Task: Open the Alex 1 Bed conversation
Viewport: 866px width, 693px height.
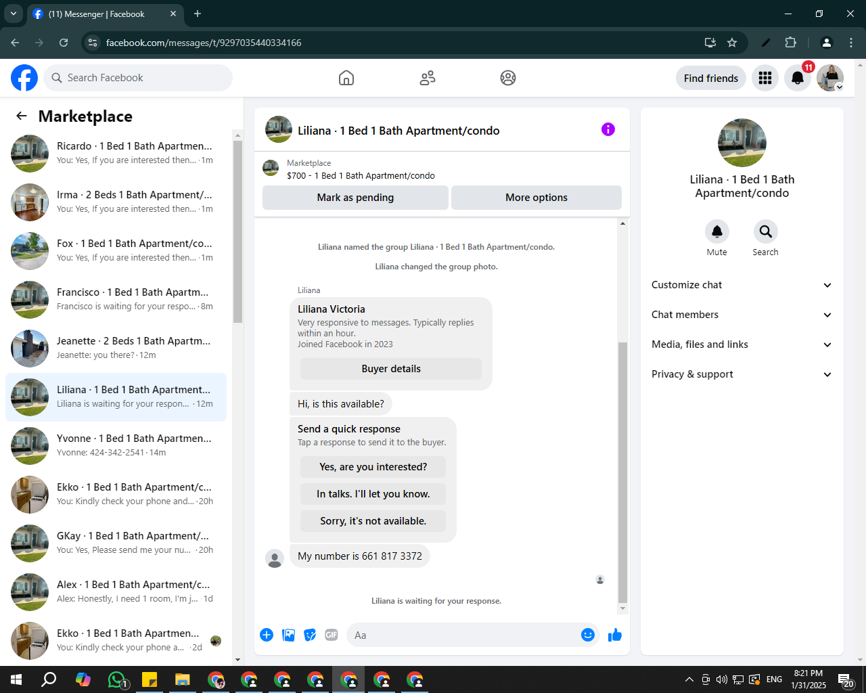Action: coord(116,592)
